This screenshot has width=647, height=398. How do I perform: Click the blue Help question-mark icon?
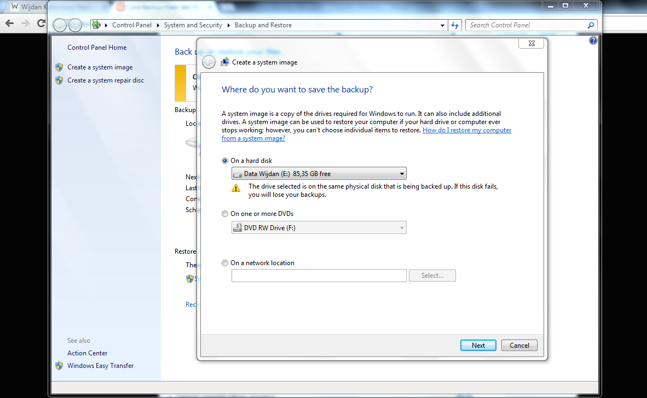click(x=593, y=40)
